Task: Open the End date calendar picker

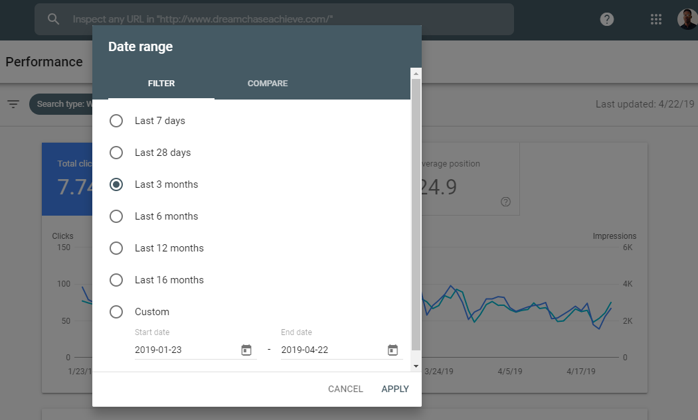Action: tap(393, 350)
